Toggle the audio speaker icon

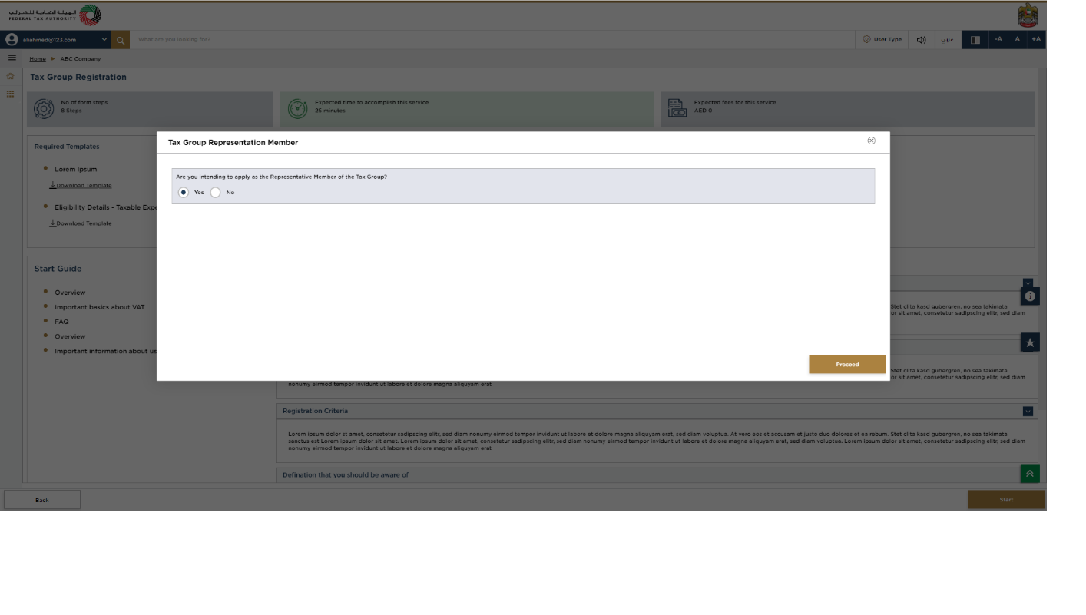922,40
